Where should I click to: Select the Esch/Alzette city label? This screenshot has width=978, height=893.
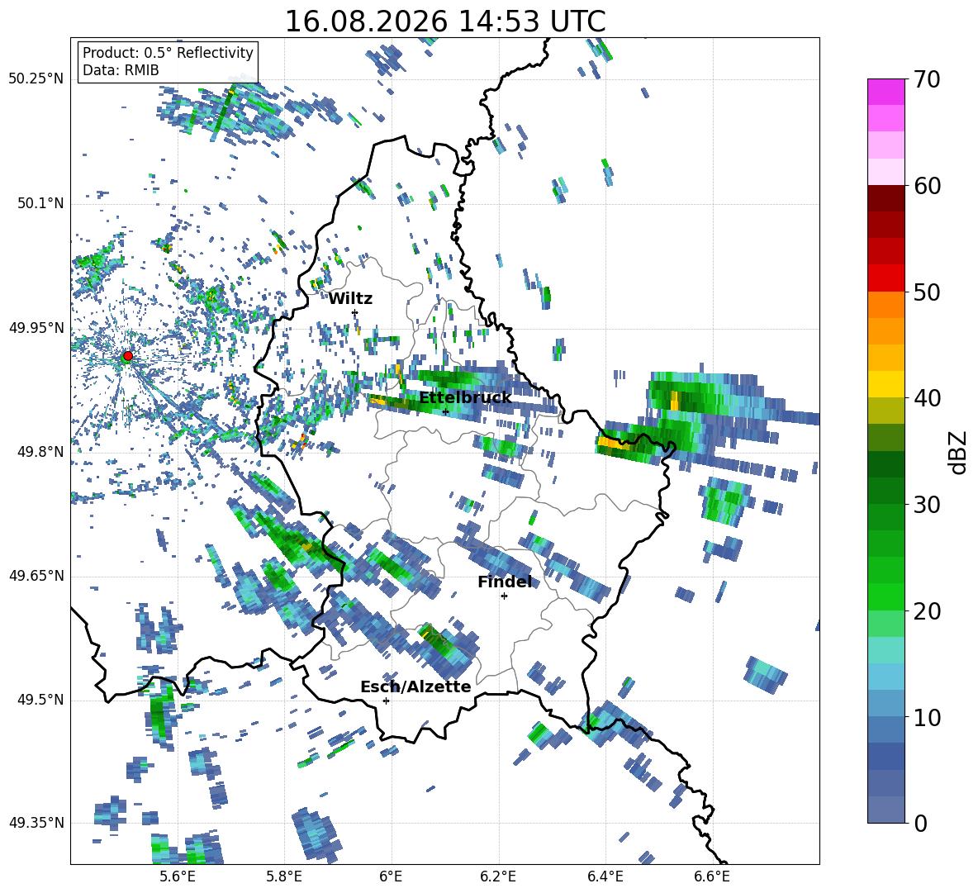click(x=415, y=687)
